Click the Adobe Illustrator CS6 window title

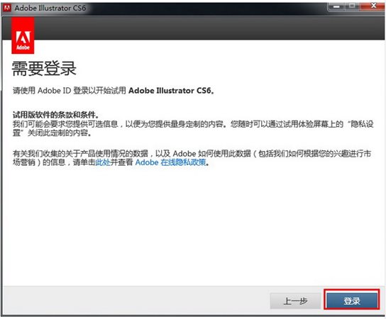(x=50, y=8)
